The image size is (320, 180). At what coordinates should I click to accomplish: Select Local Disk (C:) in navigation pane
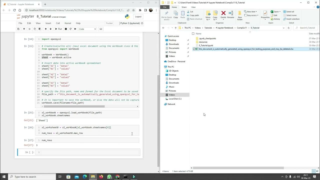coord(175,99)
